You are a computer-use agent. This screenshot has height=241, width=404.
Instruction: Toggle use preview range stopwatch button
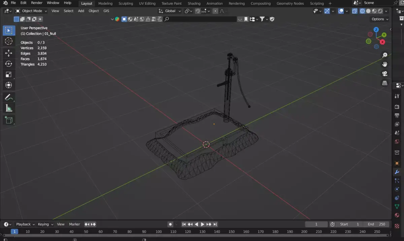[x=333, y=224]
